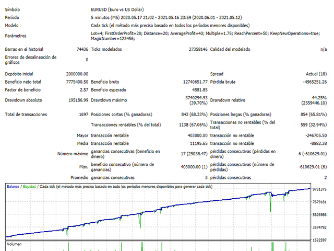The width and height of the screenshot is (334, 251).
Task: Click the green Equidad legend label
Action: [x=29, y=187]
